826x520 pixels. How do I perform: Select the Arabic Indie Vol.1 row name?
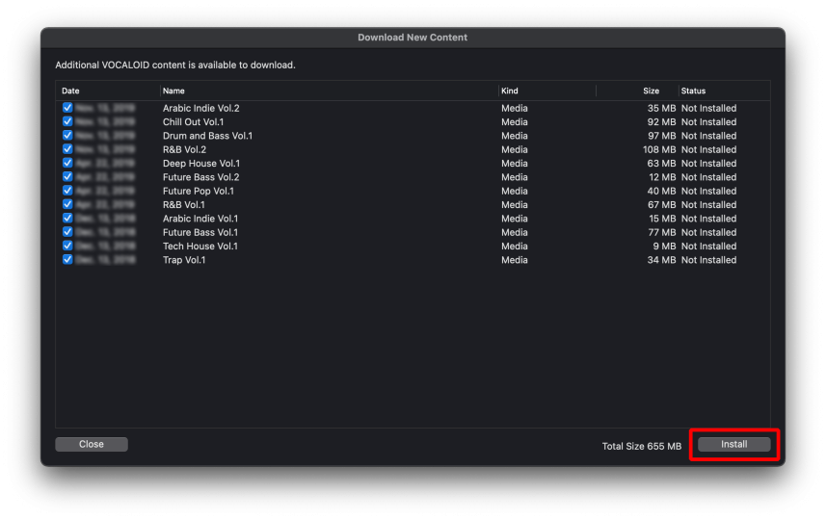(x=200, y=219)
